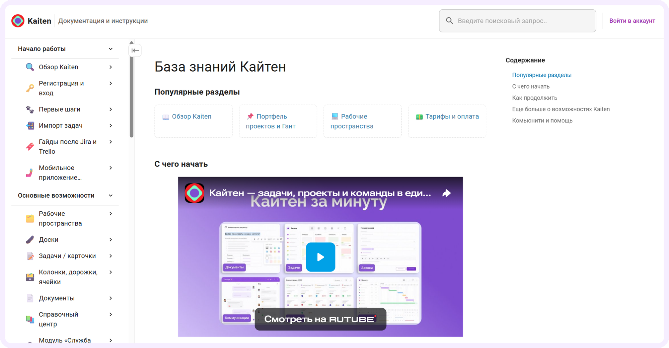669x348 pixels.
Task: Open Портфель проектов и Гант card link
Action: tap(271, 121)
